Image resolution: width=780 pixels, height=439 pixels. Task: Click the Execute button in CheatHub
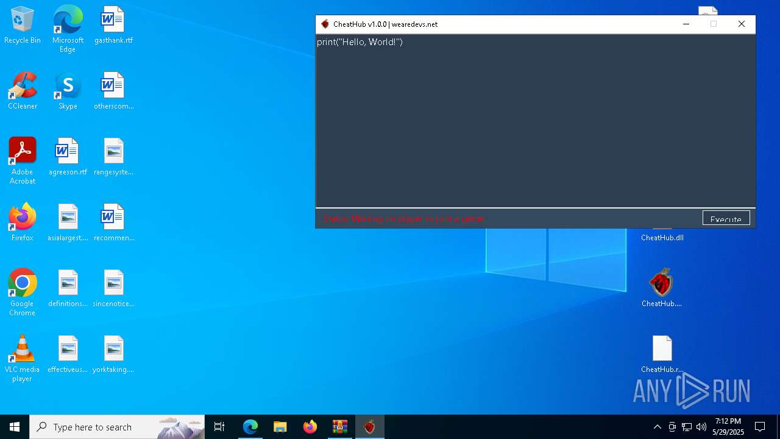[726, 218]
